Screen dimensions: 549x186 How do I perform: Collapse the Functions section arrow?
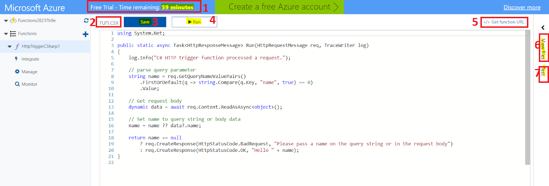point(6,34)
